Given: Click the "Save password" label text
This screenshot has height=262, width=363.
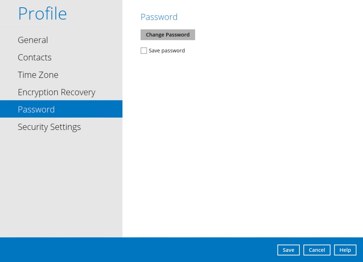Looking at the screenshot, I should 166,51.
